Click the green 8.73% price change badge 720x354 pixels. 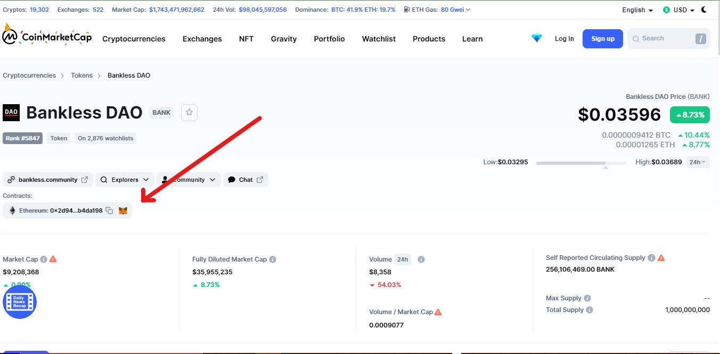690,115
